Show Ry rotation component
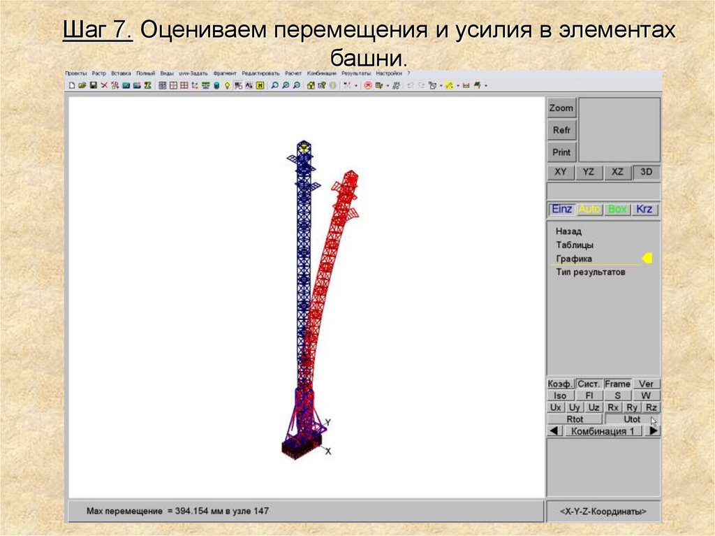Viewport: 715px width, 536px height. 632,407
